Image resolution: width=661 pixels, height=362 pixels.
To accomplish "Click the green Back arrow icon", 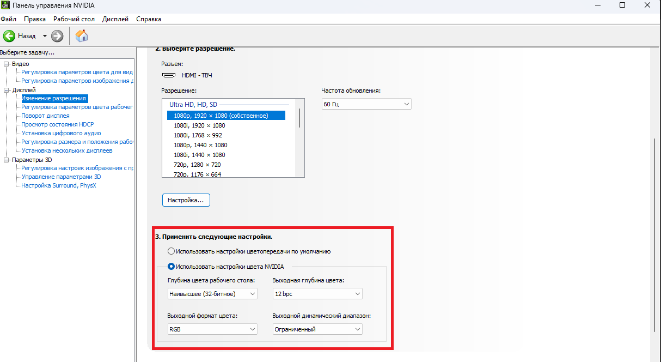I will pyautogui.click(x=9, y=36).
